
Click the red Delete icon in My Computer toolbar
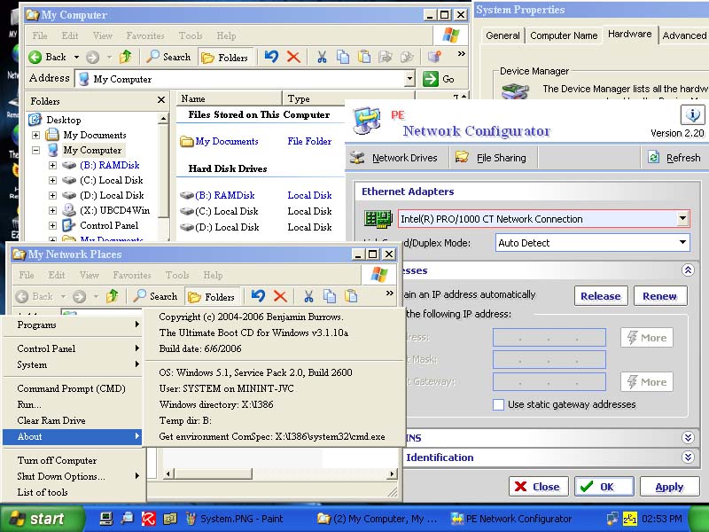293,57
